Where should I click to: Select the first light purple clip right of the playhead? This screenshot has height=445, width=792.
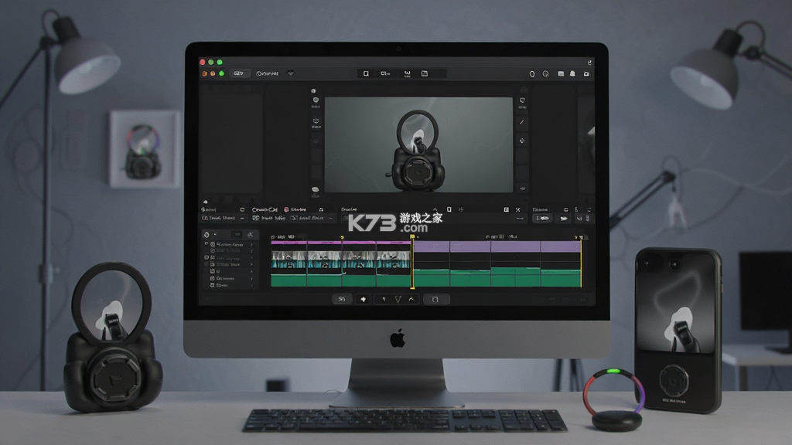point(432,246)
